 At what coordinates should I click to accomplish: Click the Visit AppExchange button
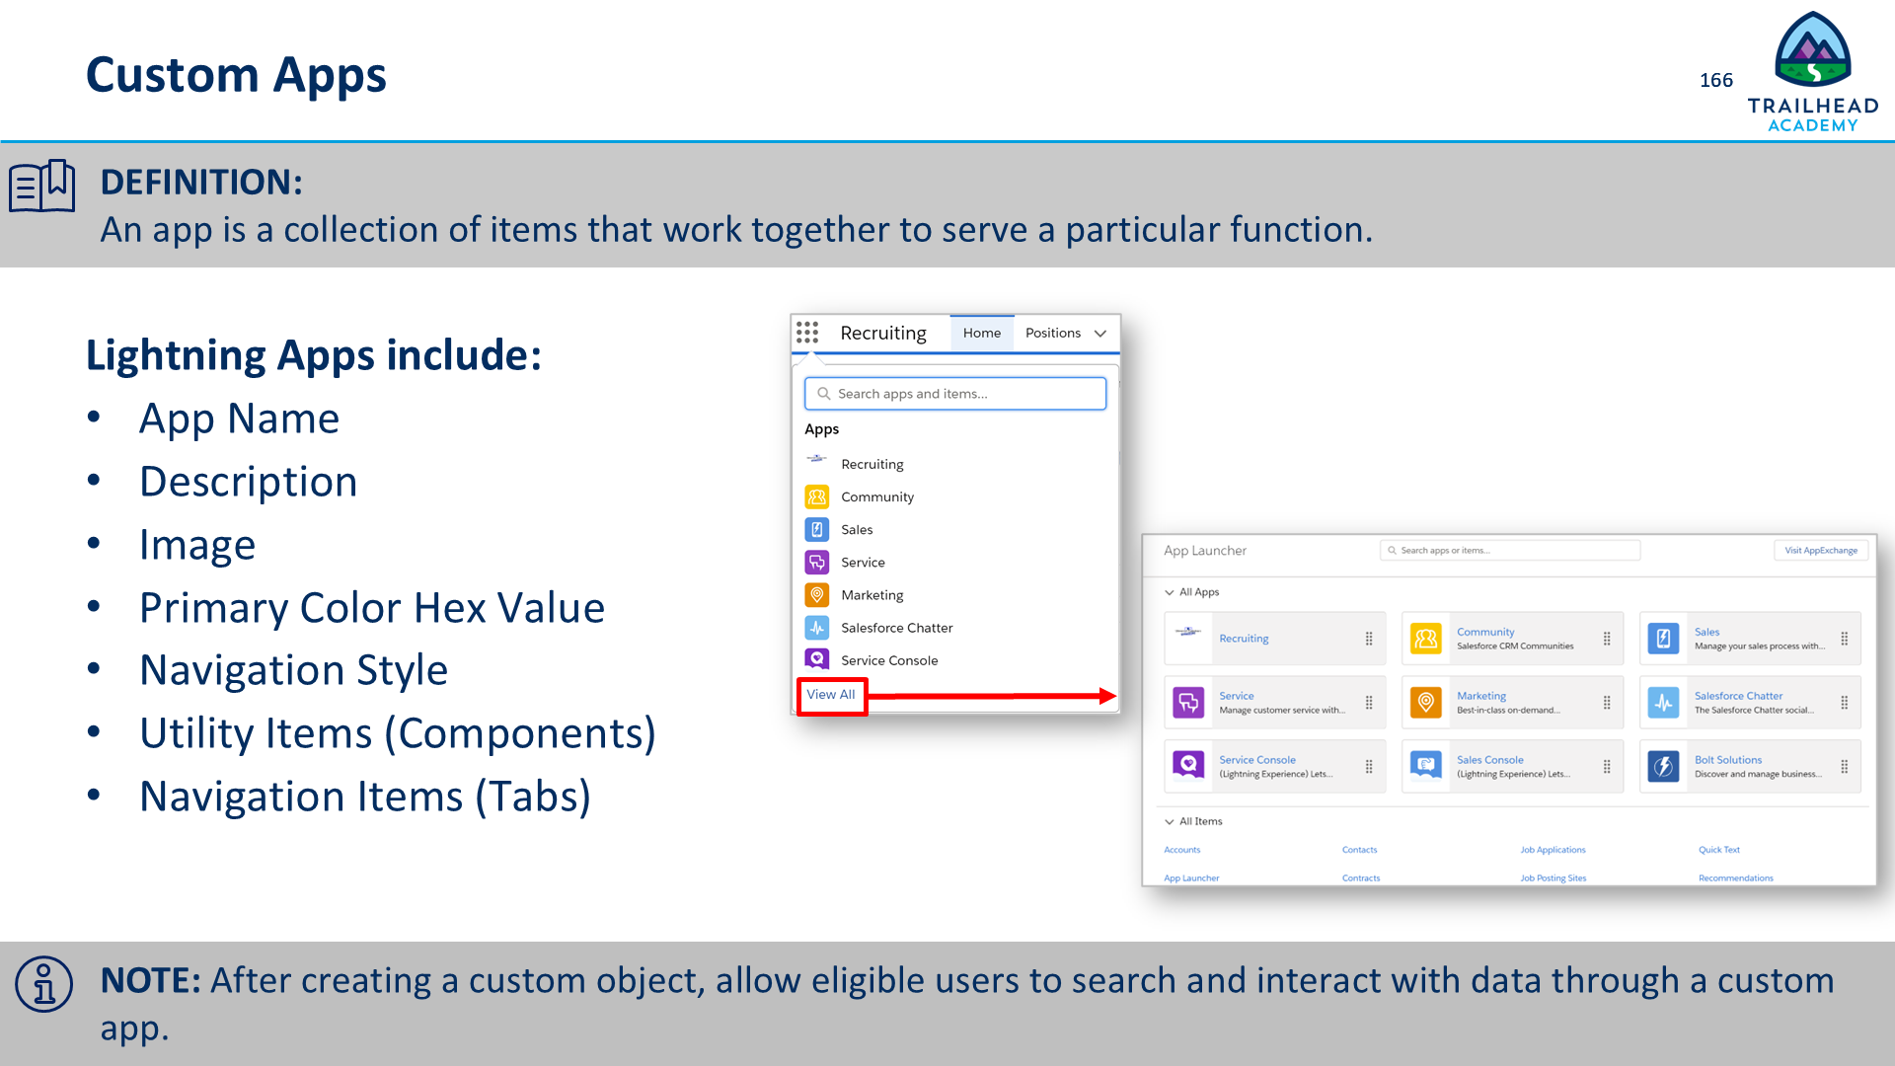pos(1821,551)
